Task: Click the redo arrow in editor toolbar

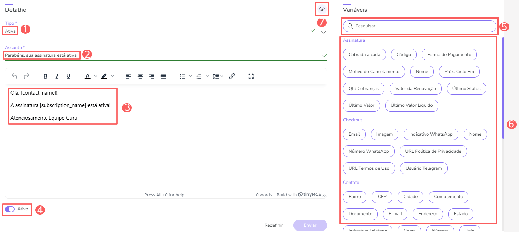Action: (26, 76)
